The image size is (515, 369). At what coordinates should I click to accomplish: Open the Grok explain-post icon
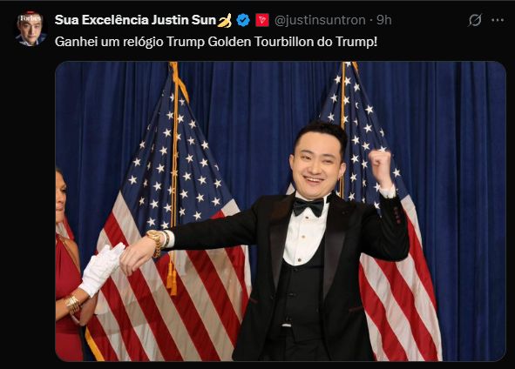pyautogui.click(x=475, y=20)
